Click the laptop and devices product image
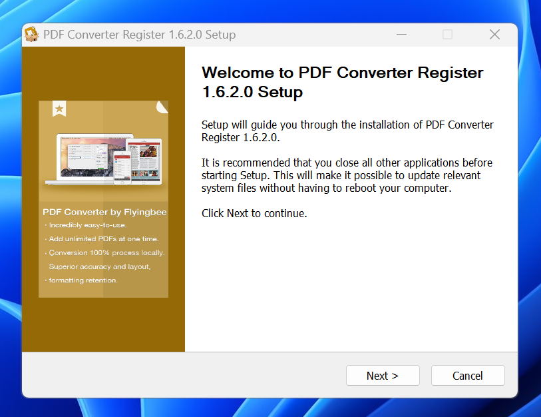This screenshot has height=417, width=541. click(104, 159)
